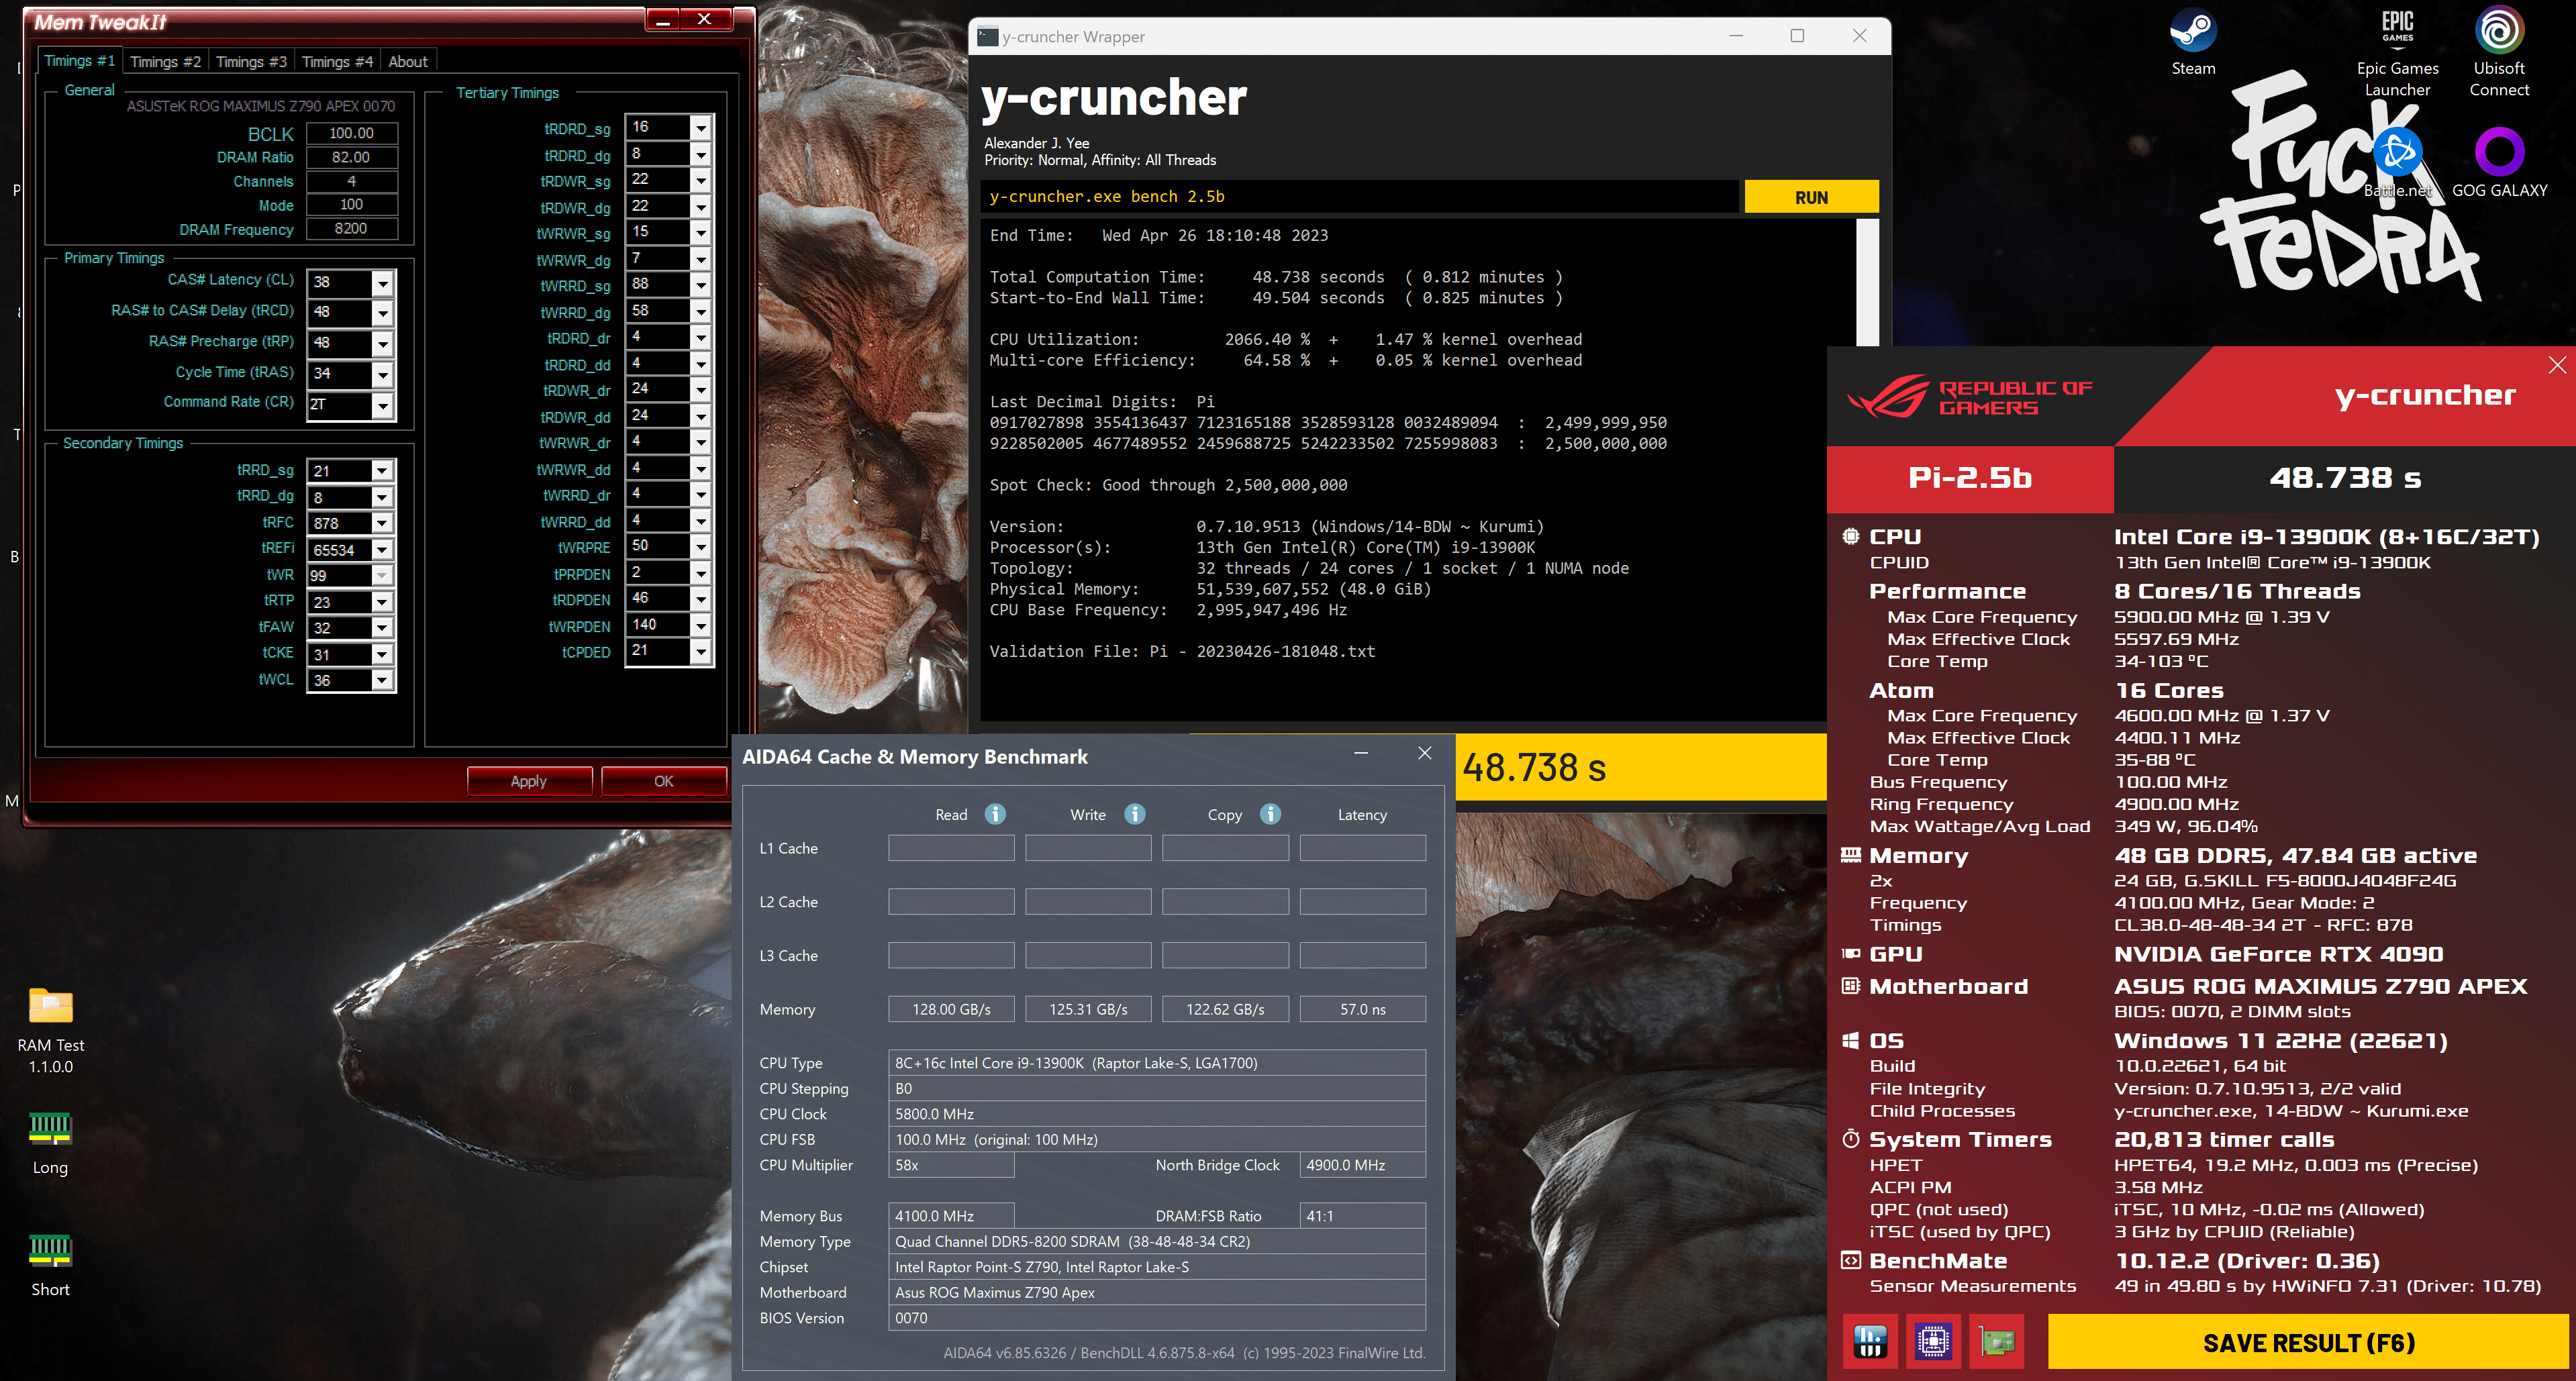Click the Memory Latency 57.0 ns field
The image size is (2576, 1381).
pos(1362,1009)
